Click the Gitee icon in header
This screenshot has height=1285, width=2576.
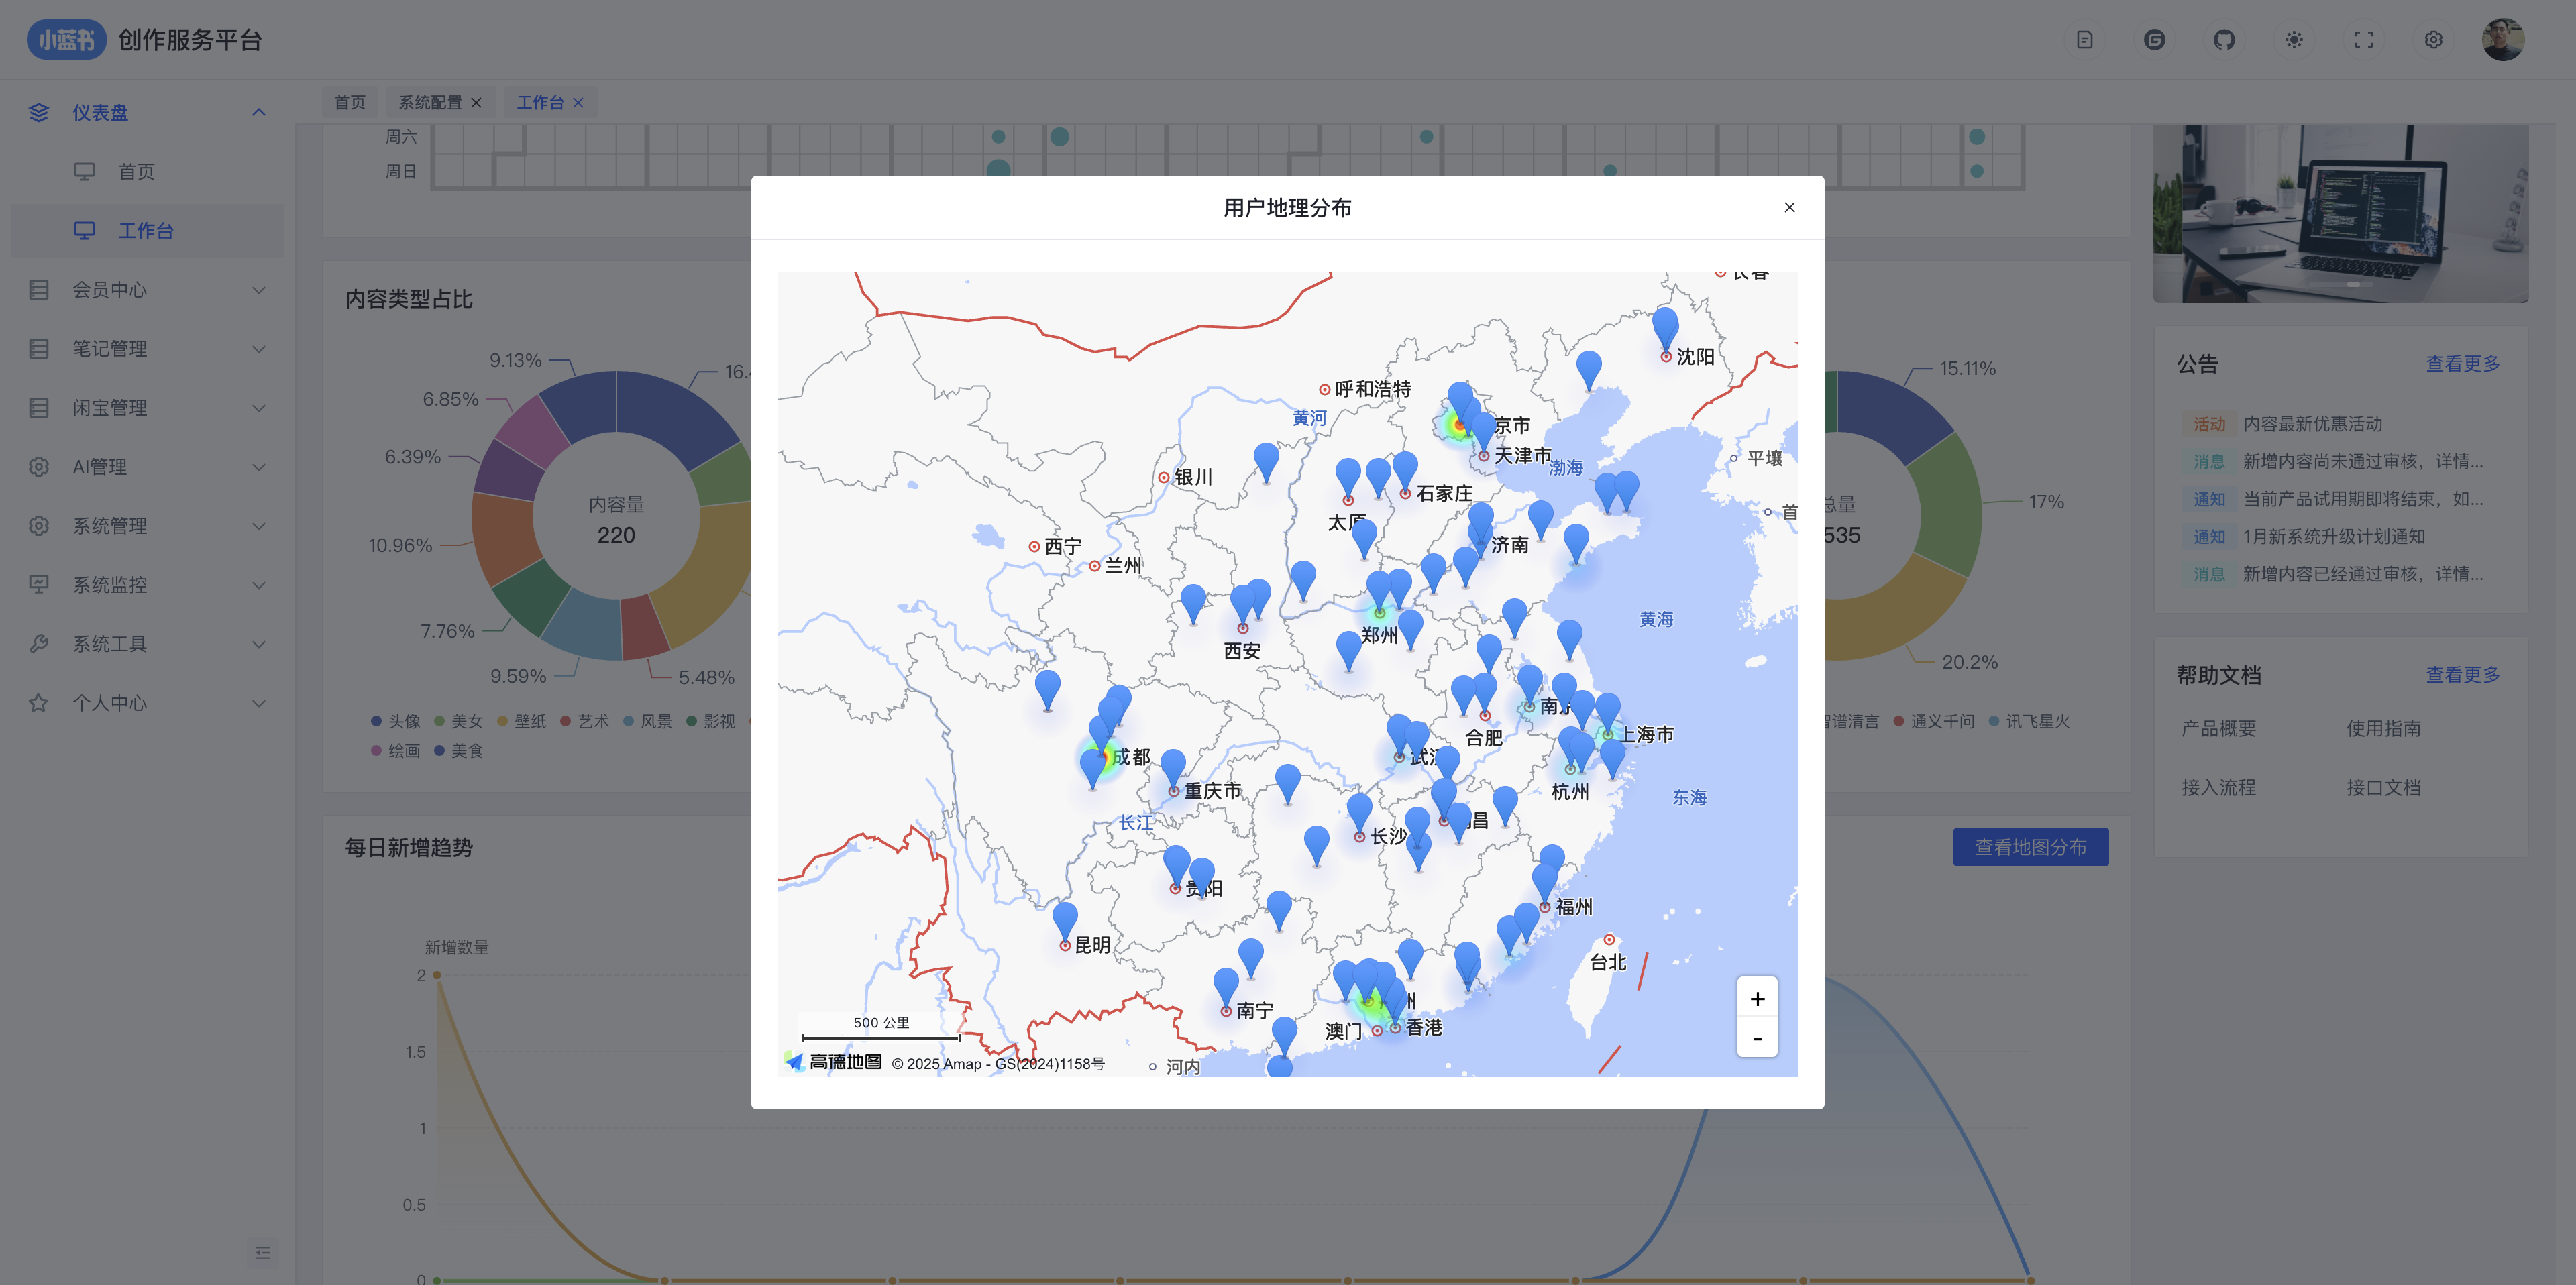pos(2155,40)
